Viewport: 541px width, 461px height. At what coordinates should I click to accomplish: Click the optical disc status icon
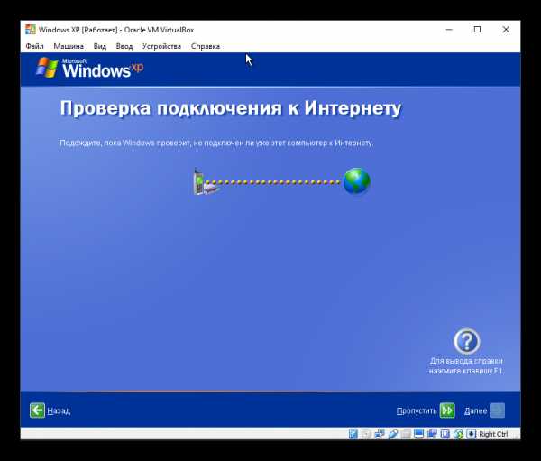click(366, 434)
